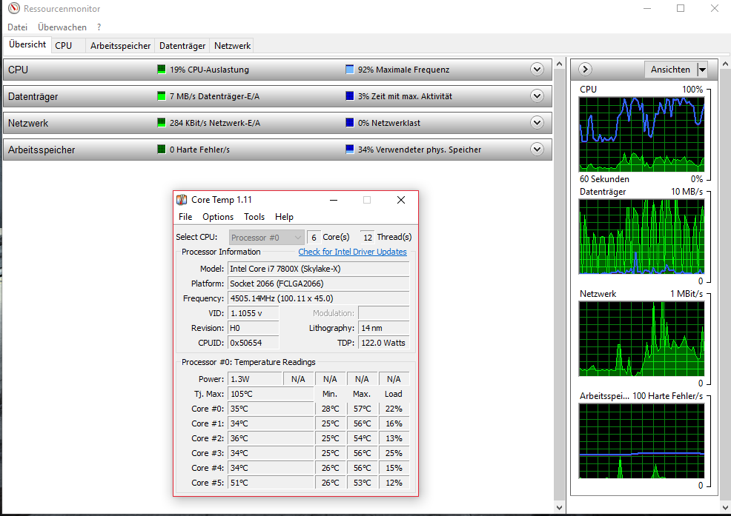Click the green CPU-Auslastung indicator square
This screenshot has height=516, width=731.
tap(162, 70)
